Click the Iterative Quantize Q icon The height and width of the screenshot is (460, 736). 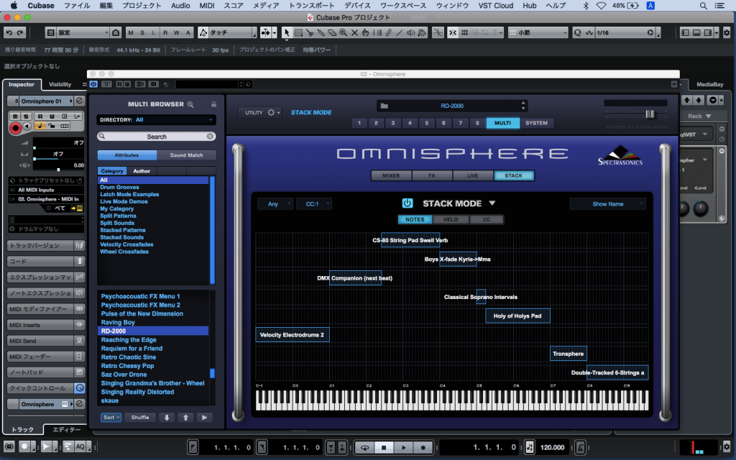pos(577,32)
